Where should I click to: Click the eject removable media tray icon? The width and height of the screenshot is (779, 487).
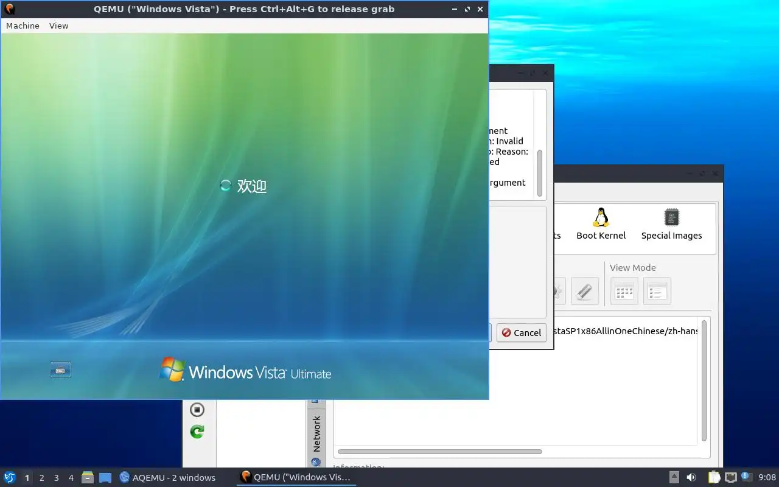click(x=674, y=477)
